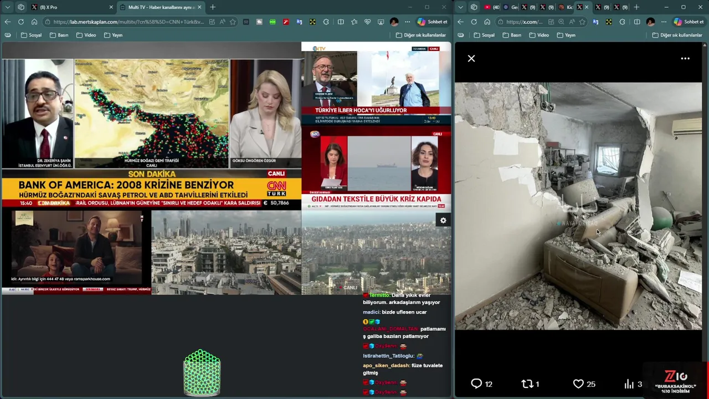Click Sohbet et Copilot button in right window
The height and width of the screenshot is (399, 709).
point(689,22)
